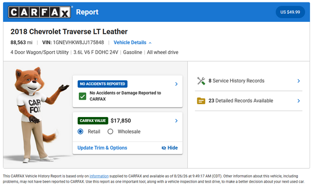Open the information hyperlink in disclaimer
317x190 pixels.
99,176
